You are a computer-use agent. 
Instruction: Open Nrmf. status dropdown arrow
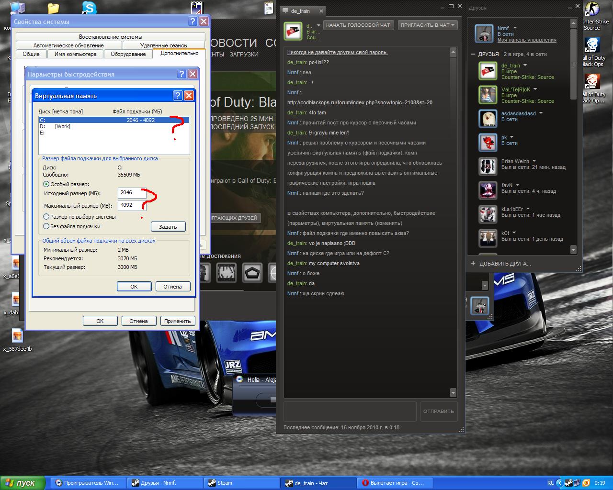(x=515, y=28)
